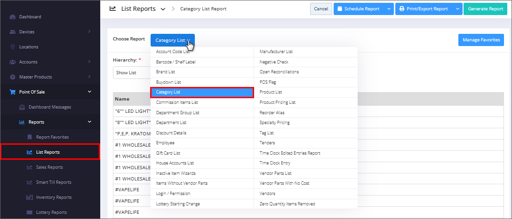The width and height of the screenshot is (512, 219).
Task: Select the highlighted Category List entry
Action: point(202,92)
